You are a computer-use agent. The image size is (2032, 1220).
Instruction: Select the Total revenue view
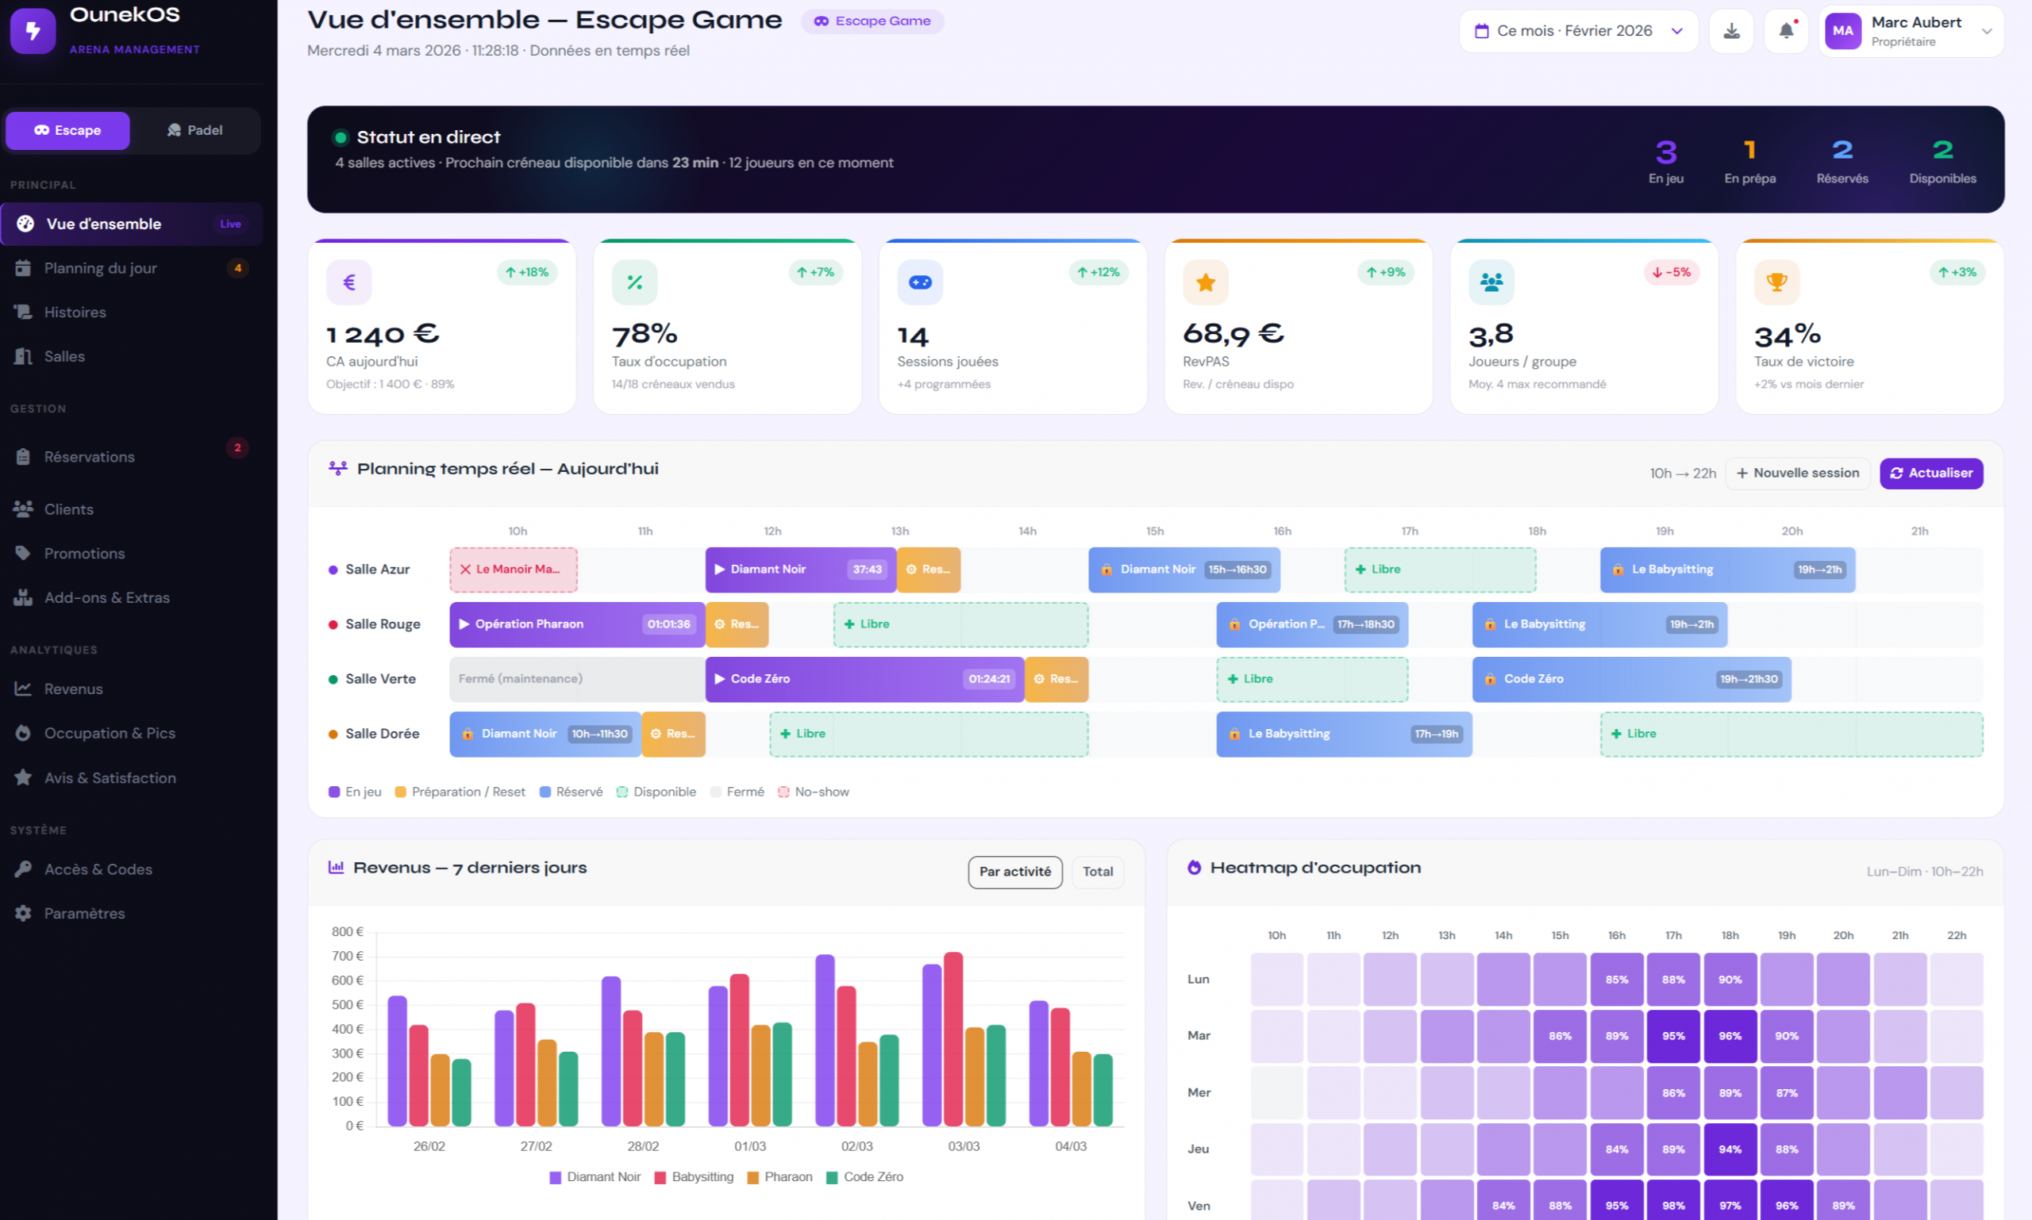(1098, 872)
